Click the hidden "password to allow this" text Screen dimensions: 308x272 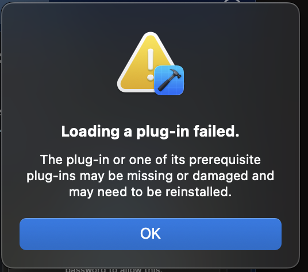point(114,270)
